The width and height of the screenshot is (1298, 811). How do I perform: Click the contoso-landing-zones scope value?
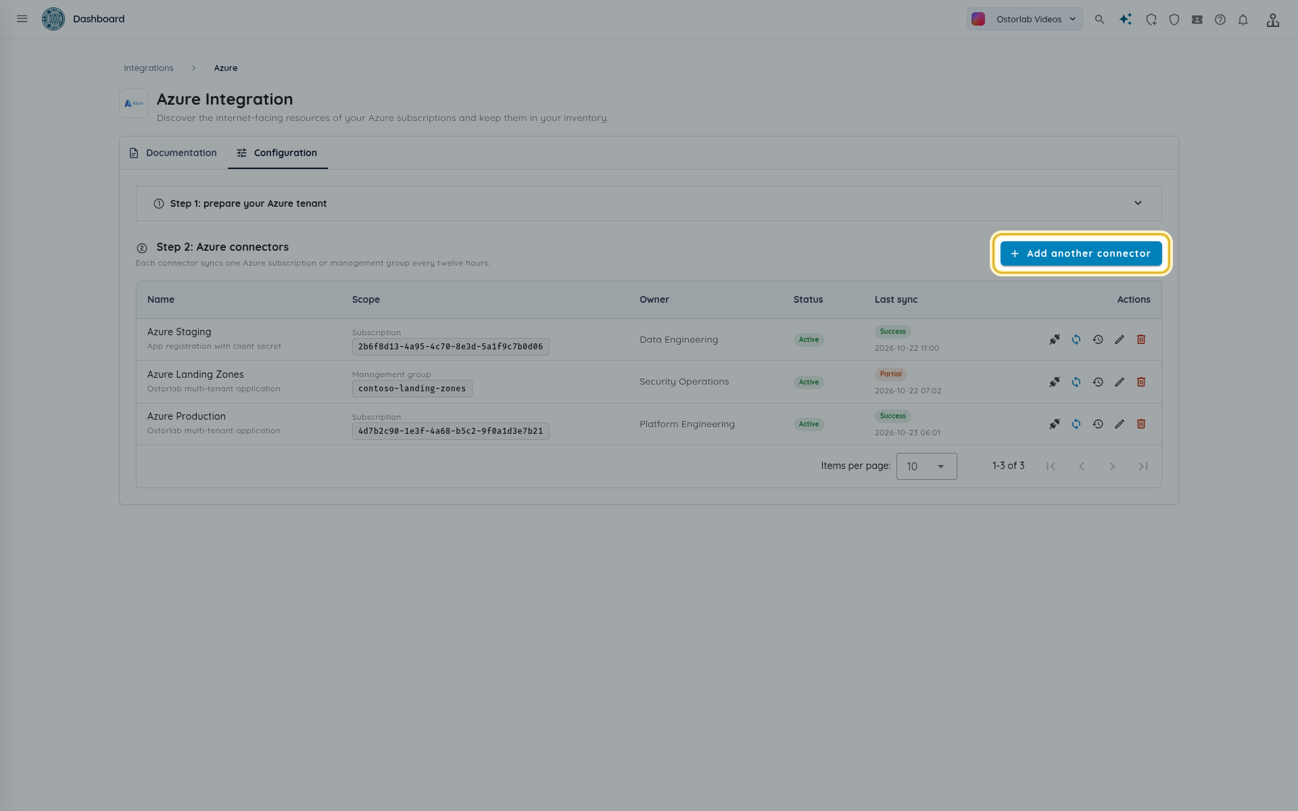412,389
